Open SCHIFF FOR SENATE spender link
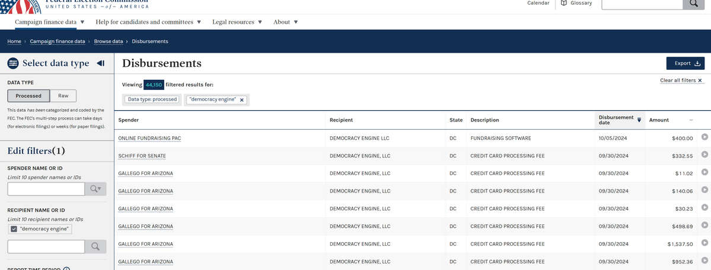711x270 pixels. (142, 156)
